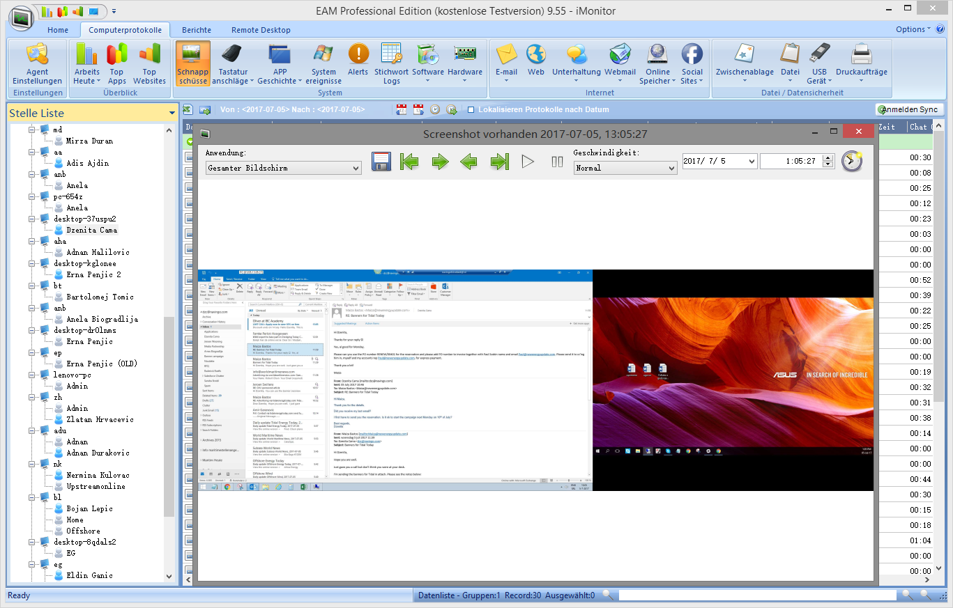Click the Anmelden Sync button
953x608 pixels.
[910, 109]
